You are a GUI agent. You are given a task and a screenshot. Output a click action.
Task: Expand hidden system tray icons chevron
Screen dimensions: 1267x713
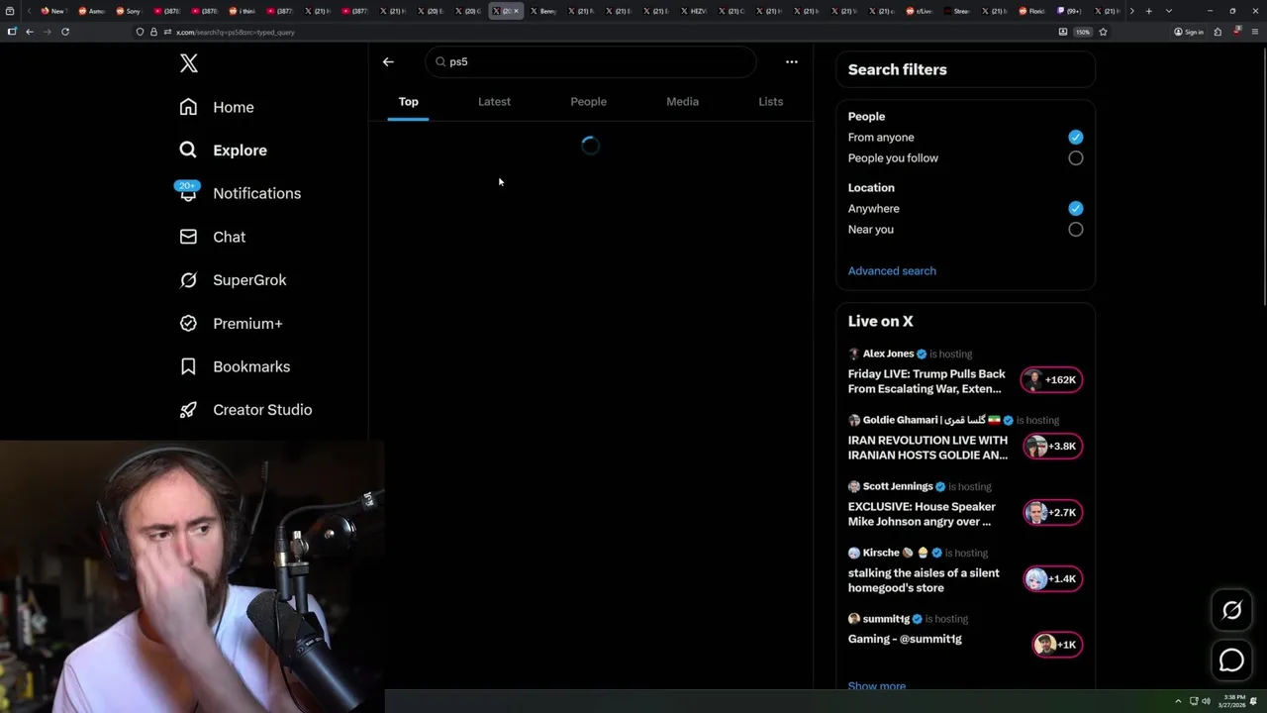(1178, 701)
